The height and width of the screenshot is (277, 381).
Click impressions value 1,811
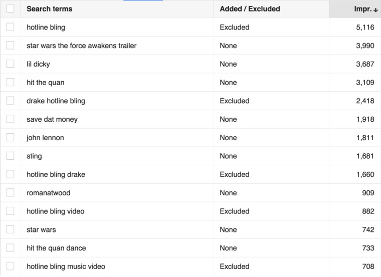[x=365, y=138]
